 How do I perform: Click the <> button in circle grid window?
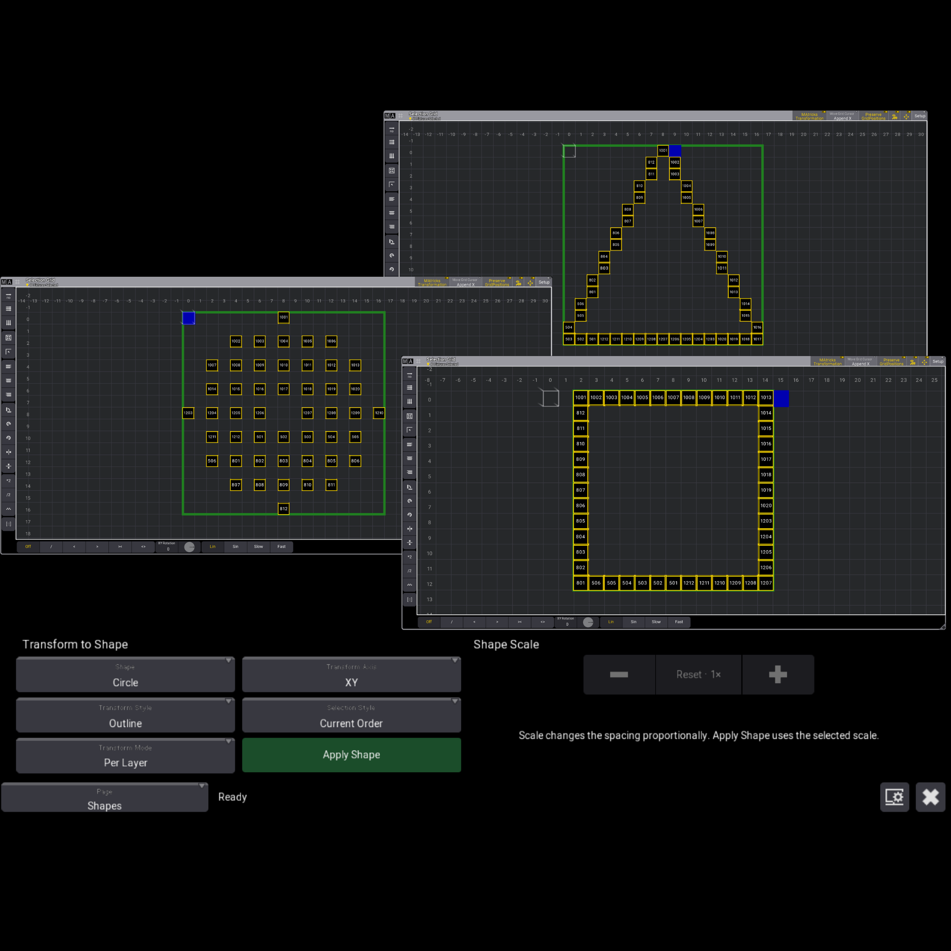[x=143, y=546]
